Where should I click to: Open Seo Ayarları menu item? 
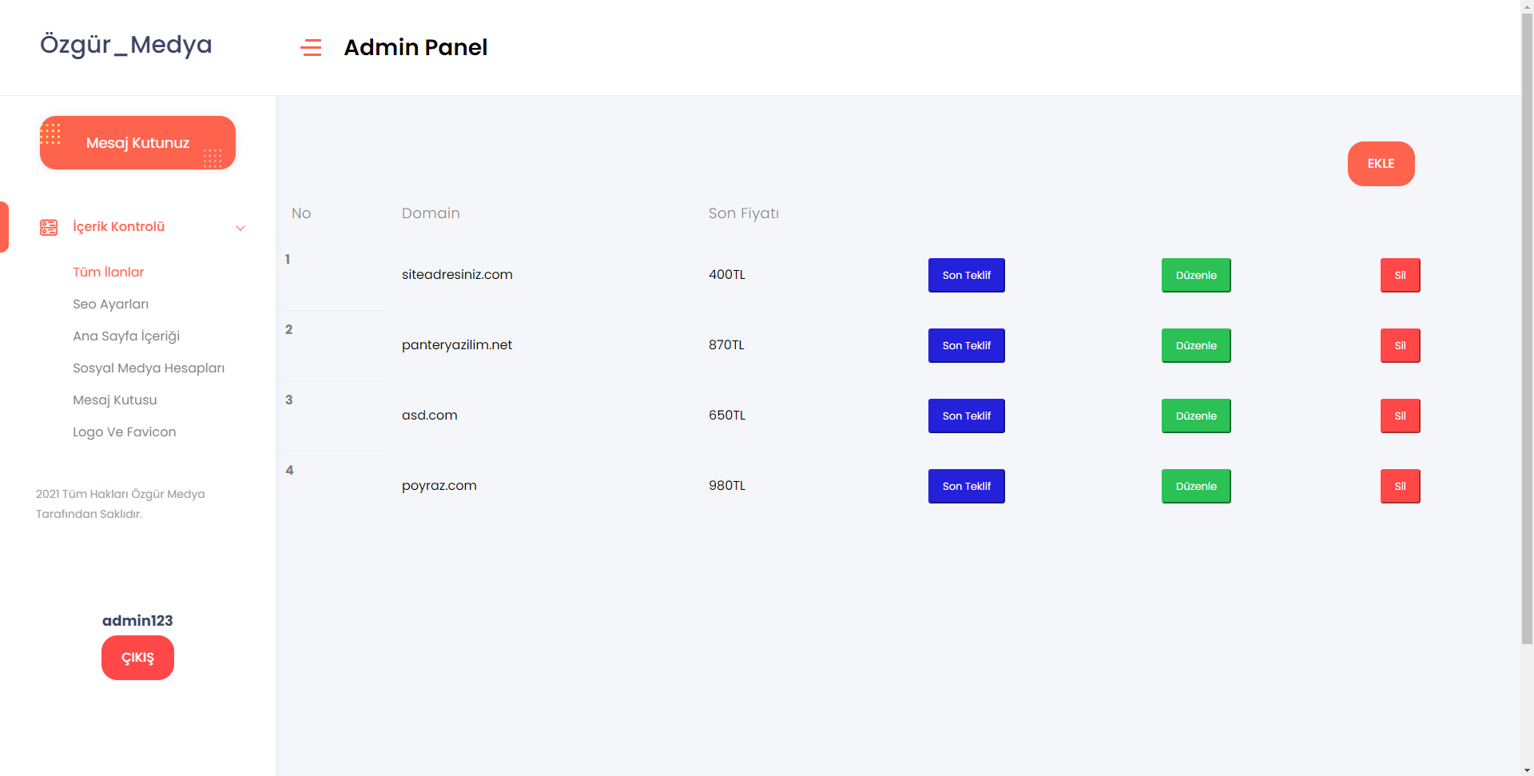[111, 304]
